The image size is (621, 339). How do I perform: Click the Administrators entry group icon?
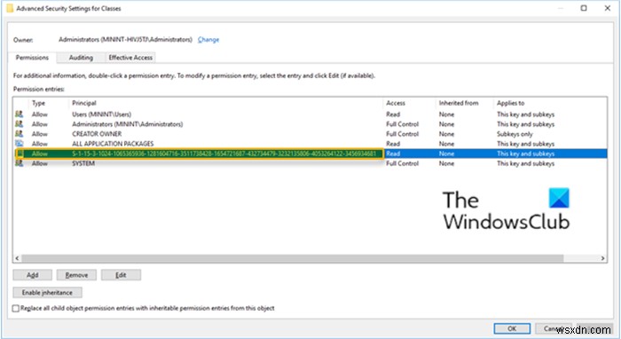[x=19, y=124]
